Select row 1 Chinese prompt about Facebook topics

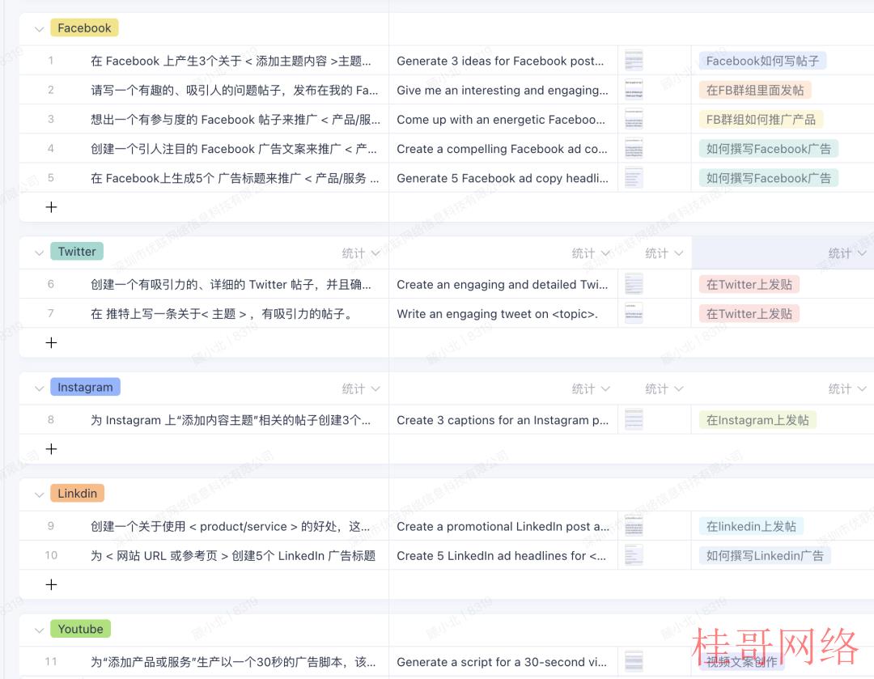(x=231, y=61)
